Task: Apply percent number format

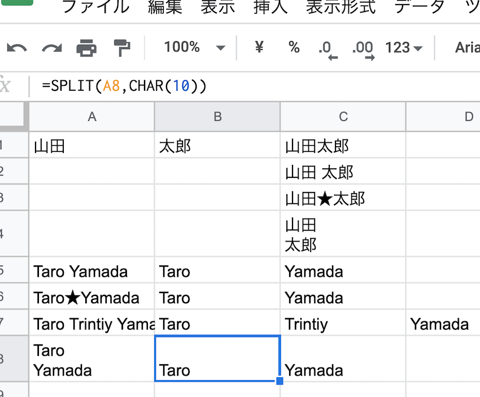Action: [294, 47]
